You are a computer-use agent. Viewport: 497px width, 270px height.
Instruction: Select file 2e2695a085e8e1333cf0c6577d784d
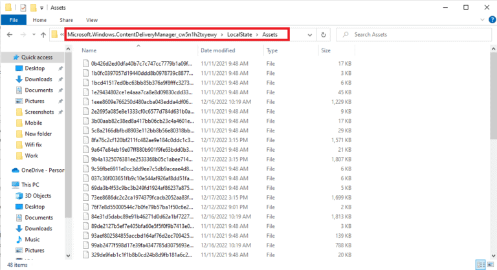142,111
